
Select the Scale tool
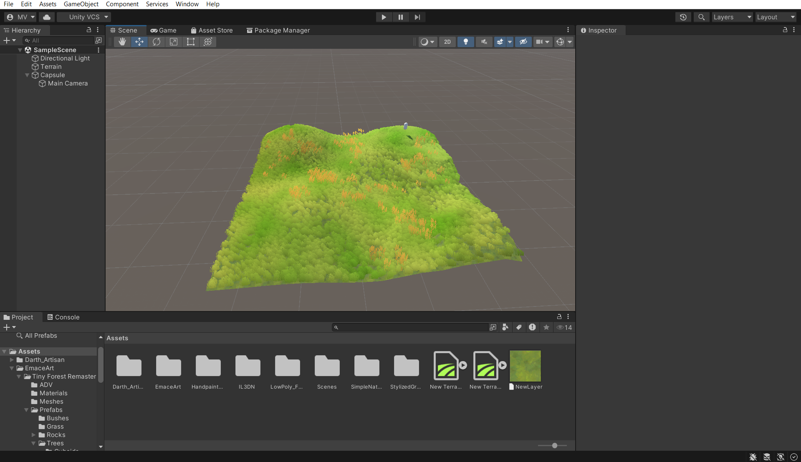(x=174, y=42)
